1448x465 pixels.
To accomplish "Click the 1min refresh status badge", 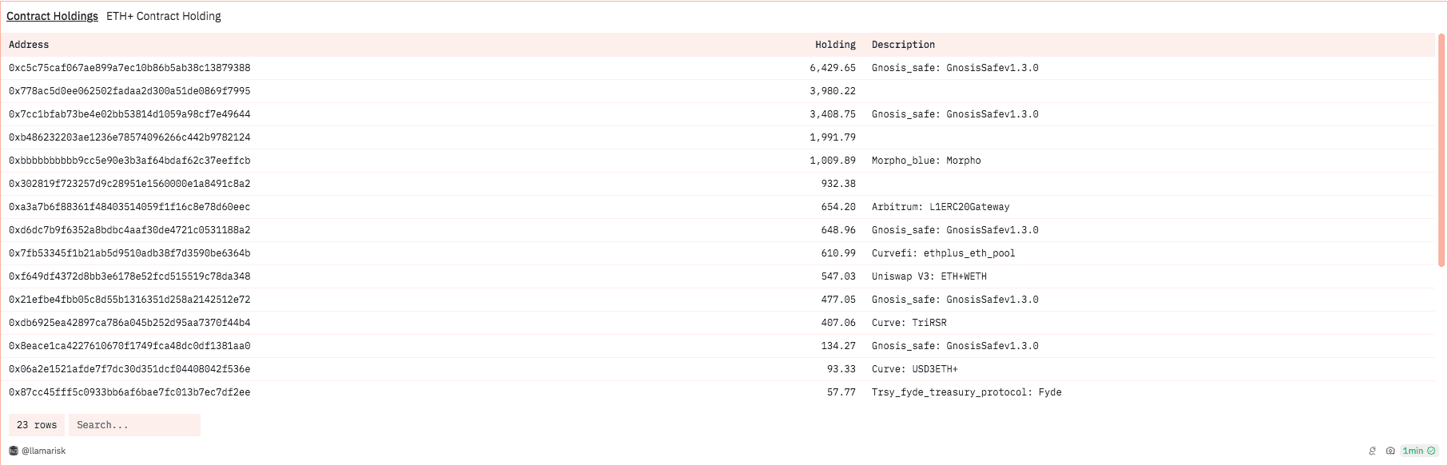I will tap(1413, 451).
